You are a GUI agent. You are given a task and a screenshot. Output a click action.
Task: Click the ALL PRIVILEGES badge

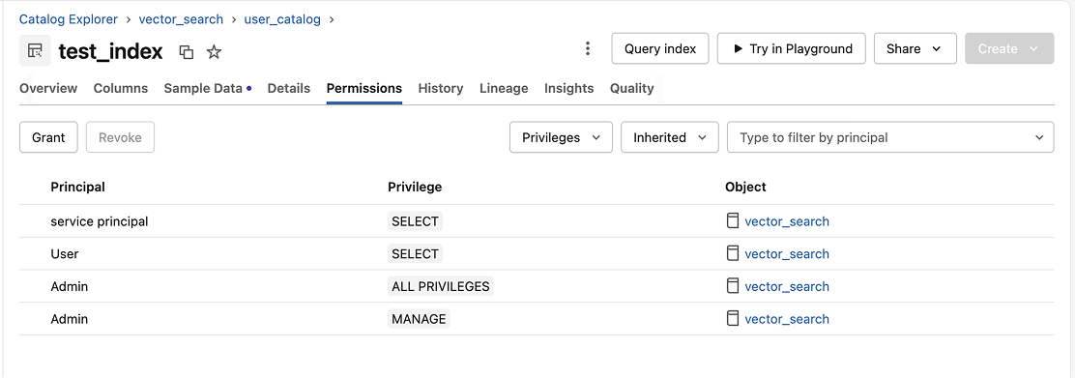click(x=441, y=287)
